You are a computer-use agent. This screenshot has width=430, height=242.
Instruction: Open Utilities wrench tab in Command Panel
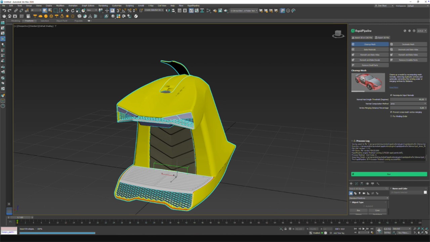point(378,184)
